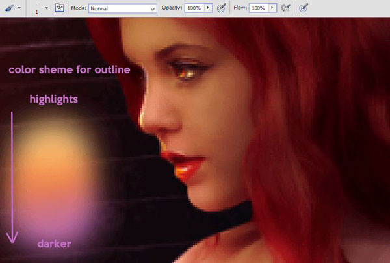Toggle pressure for opacity icon
Image resolution: width=390 pixels, height=263 pixels.
tap(221, 8)
